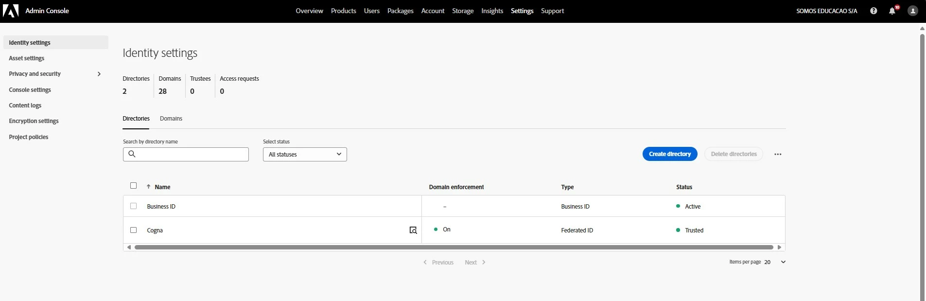Click the Delete directories button
The image size is (926, 301).
[734, 154]
